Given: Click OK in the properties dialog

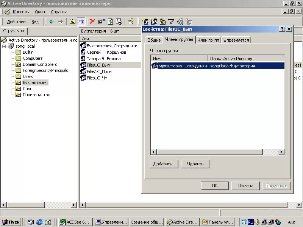Looking at the screenshot, I should 215,186.
